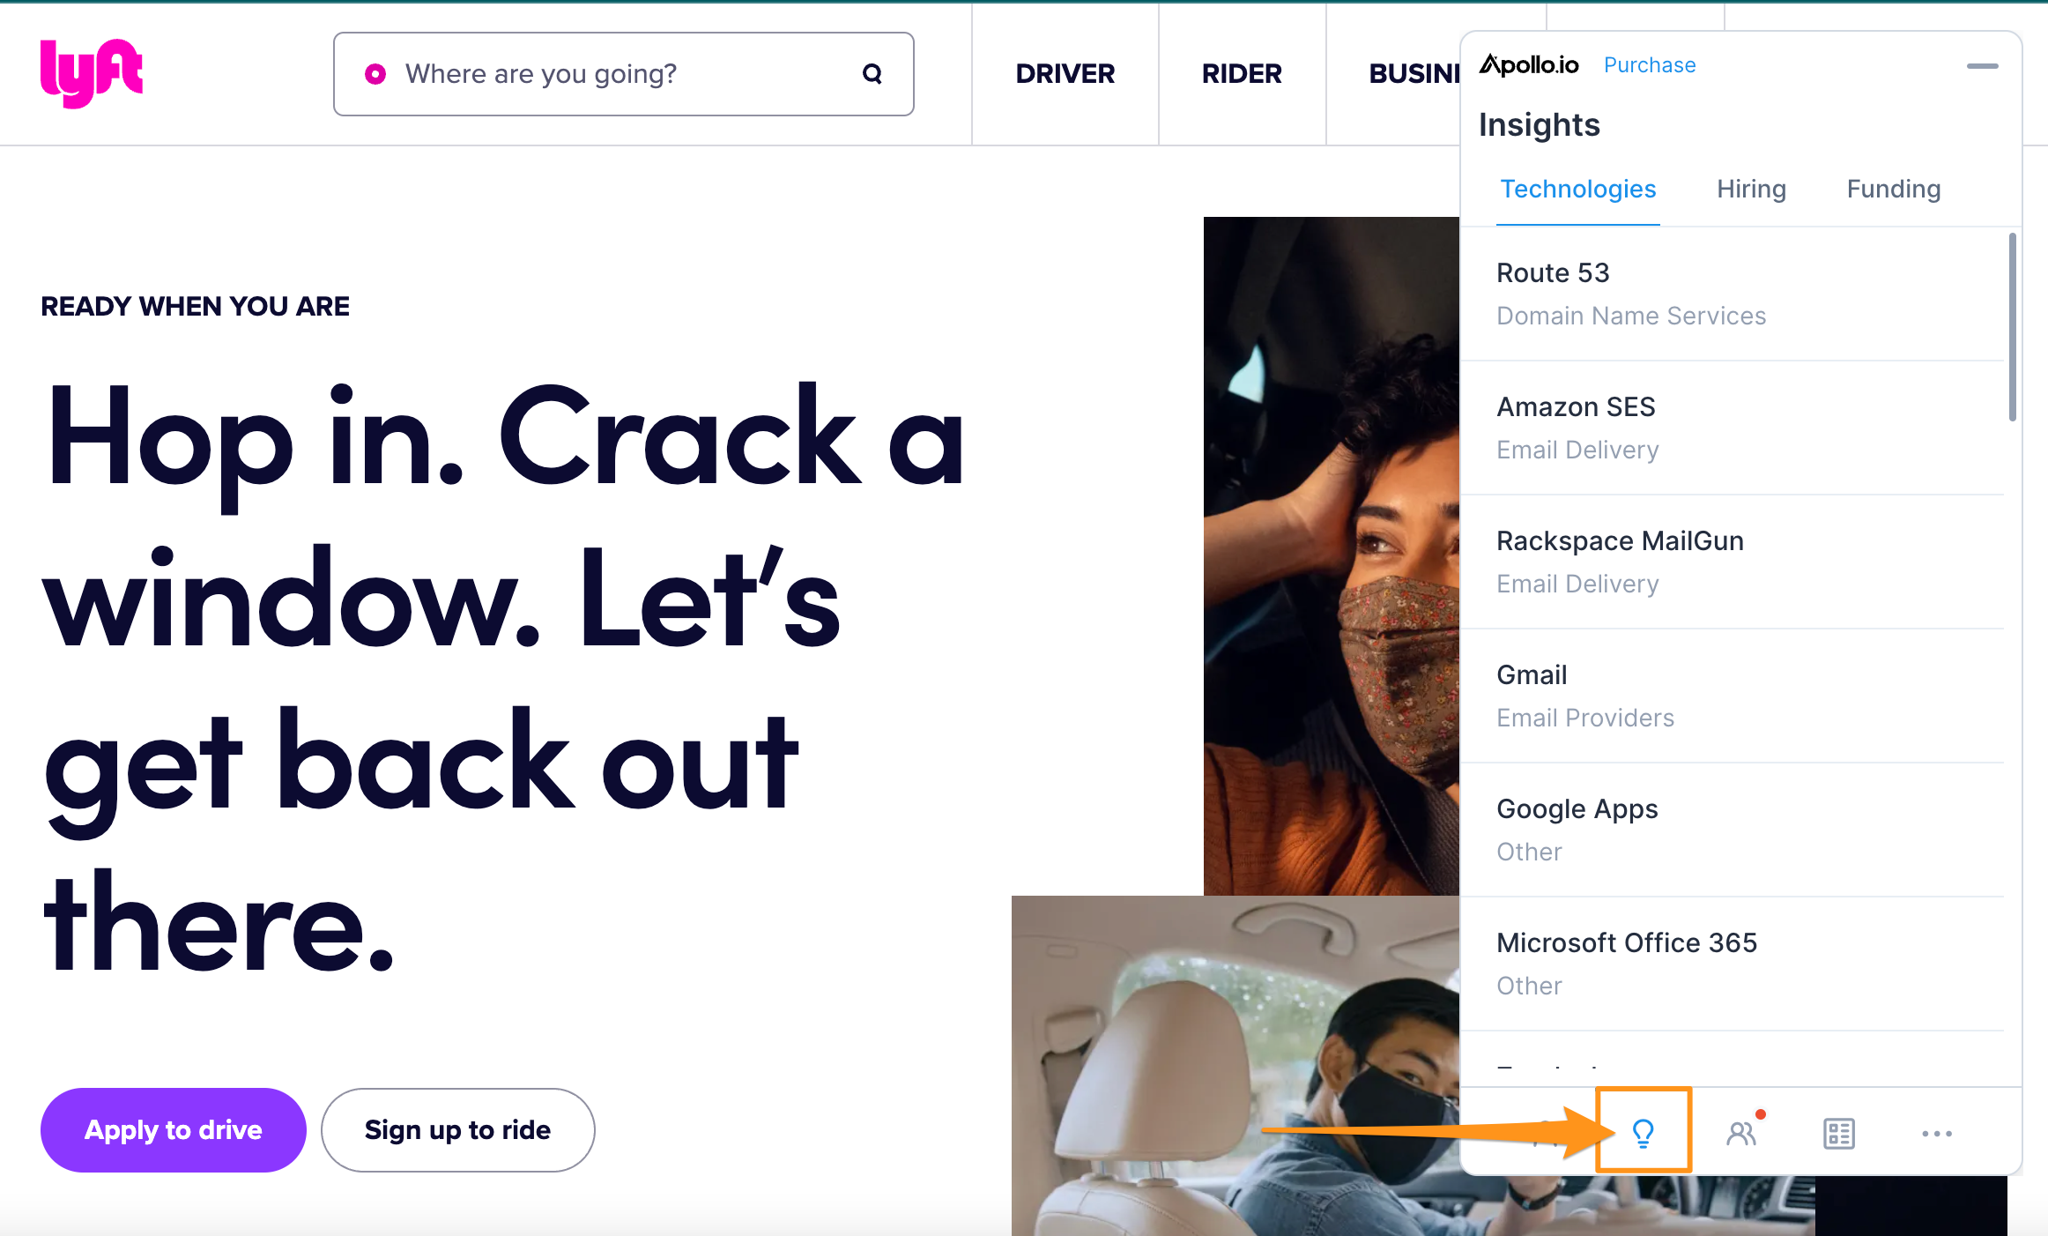This screenshot has width=2048, height=1236.
Task: Open the company list icon
Action: tap(1839, 1134)
